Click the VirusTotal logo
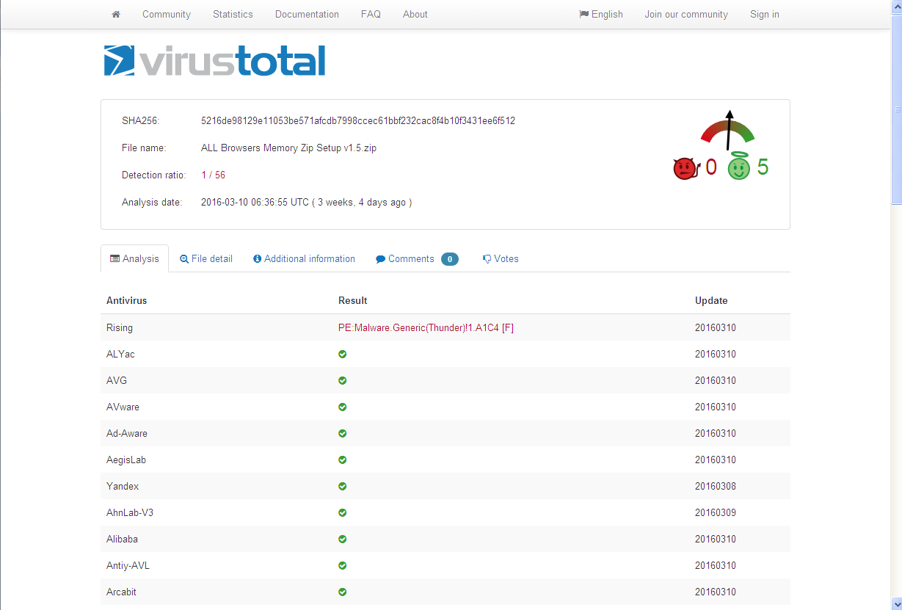Screen dimensions: 902x610 [x=214, y=61]
